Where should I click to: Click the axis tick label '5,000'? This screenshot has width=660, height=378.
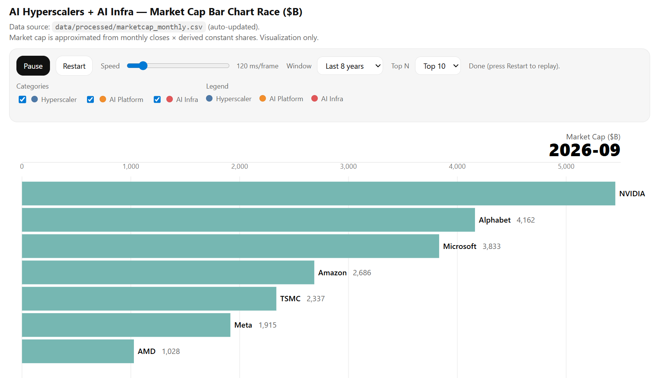coord(566,166)
